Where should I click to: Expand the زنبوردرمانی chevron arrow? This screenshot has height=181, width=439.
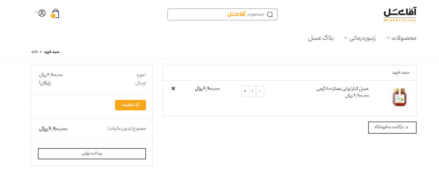[x=346, y=38]
